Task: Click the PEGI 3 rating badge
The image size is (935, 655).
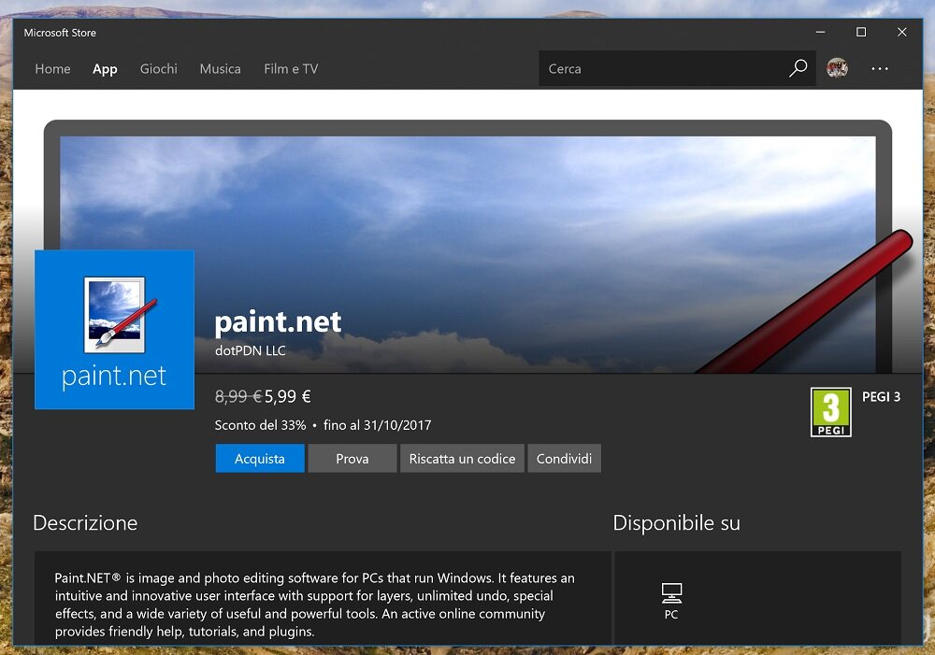Action: click(831, 411)
